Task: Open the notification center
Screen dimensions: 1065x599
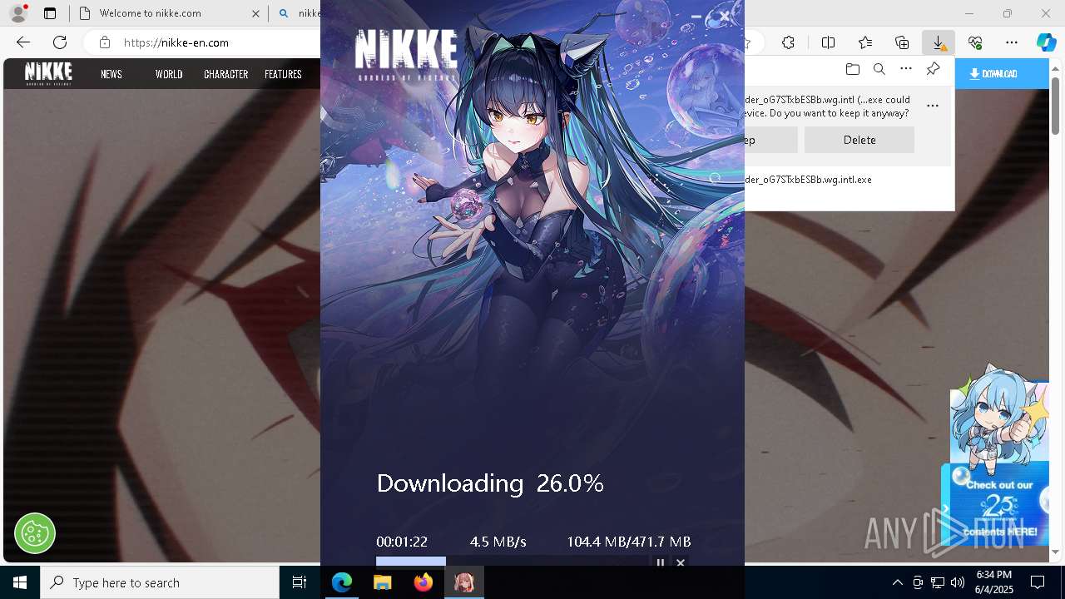Action: pos(1038,582)
